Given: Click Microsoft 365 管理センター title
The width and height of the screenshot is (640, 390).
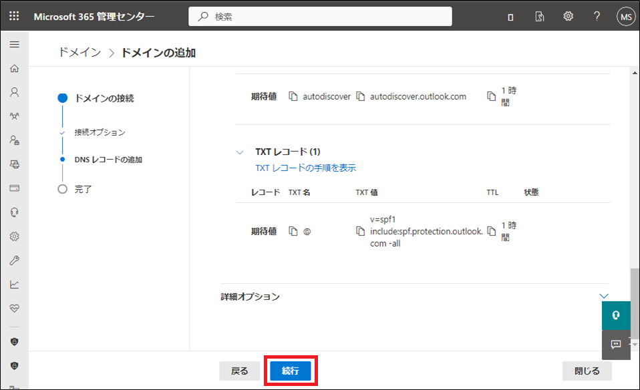Looking at the screenshot, I should pyautogui.click(x=94, y=17).
